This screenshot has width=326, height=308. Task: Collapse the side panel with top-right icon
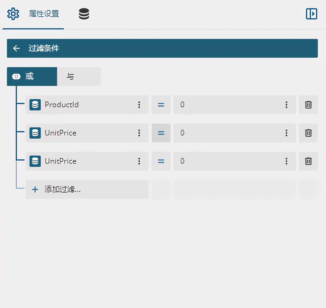point(312,14)
